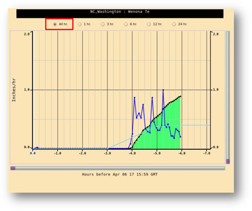Click the horizontal scrollbar purple thumb
The height and width of the screenshot is (211, 252).
13,168
